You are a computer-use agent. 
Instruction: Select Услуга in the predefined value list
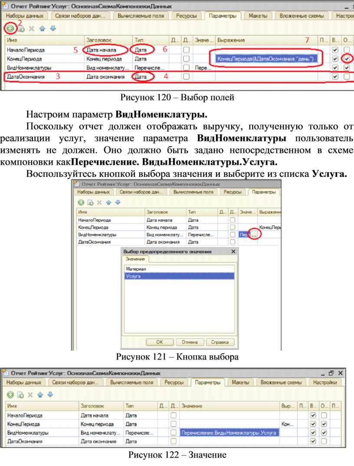(179, 276)
